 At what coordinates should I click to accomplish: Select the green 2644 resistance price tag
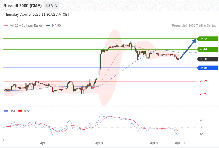(207, 49)
